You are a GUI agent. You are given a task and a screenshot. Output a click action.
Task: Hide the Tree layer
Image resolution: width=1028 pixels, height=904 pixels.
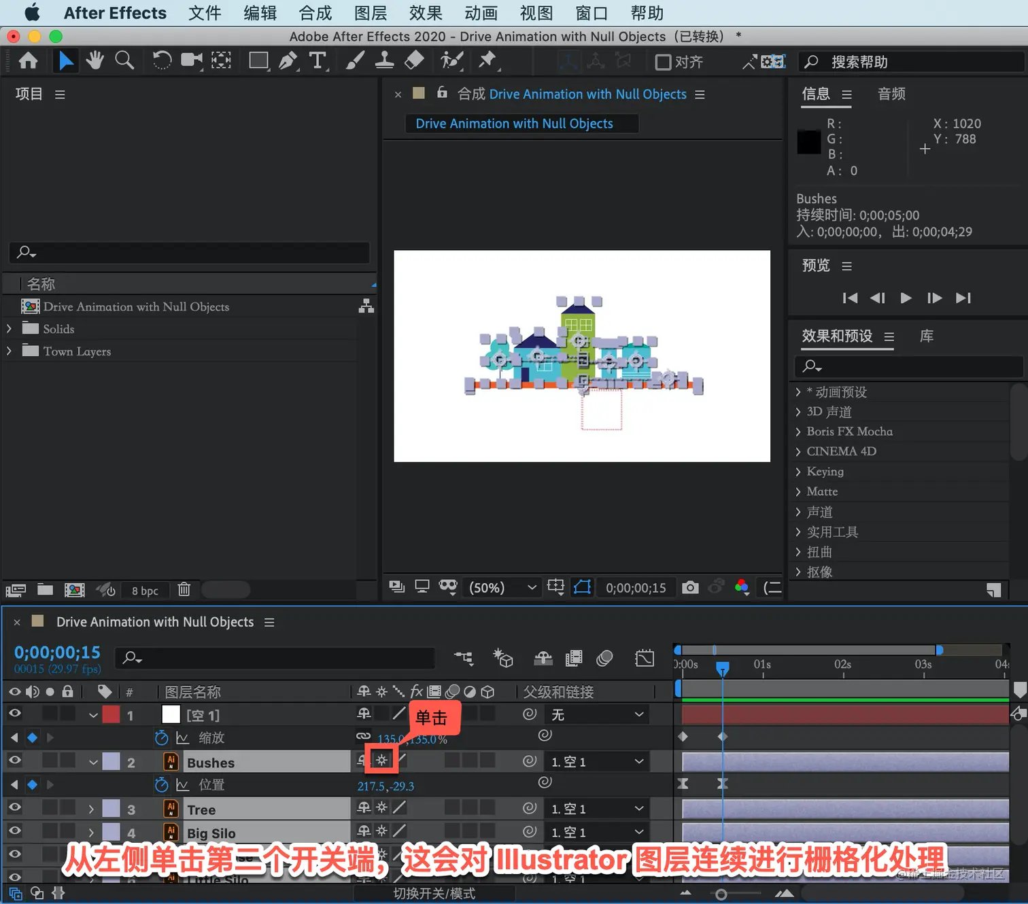pos(14,807)
